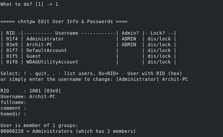Click the ADMIN flag on the Administrator row
The height and width of the screenshot is (137, 223).
point(129,39)
